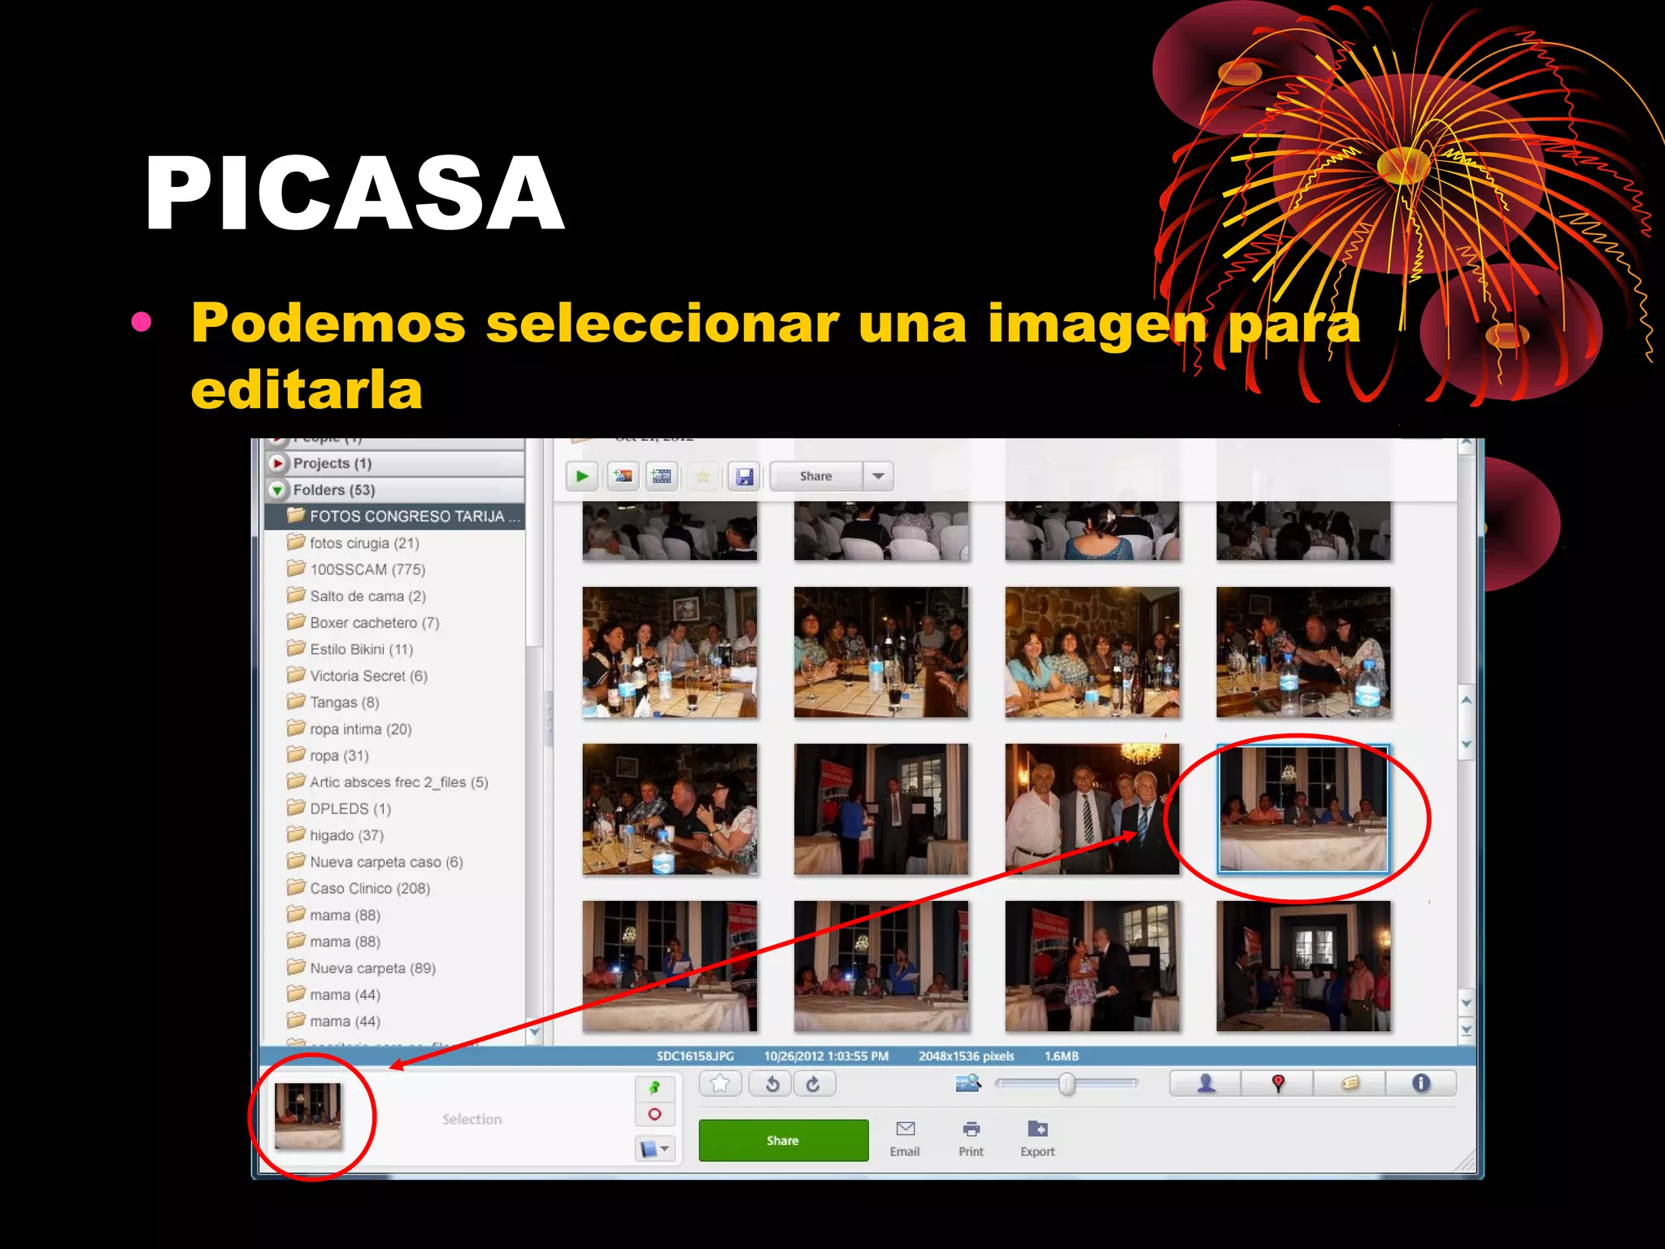This screenshot has width=1665, height=1249.
Task: Toggle the People panel
Action: pyautogui.click(x=1206, y=1083)
